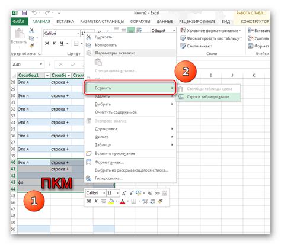Switch to the ВСТАВКА ribbon tab

pyautogui.click(x=65, y=21)
